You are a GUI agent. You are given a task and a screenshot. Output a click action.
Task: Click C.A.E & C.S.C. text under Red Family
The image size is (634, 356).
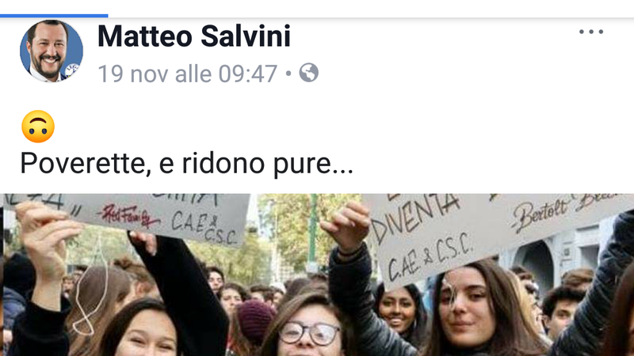(x=204, y=227)
